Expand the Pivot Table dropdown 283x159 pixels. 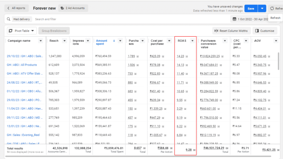click(33, 31)
